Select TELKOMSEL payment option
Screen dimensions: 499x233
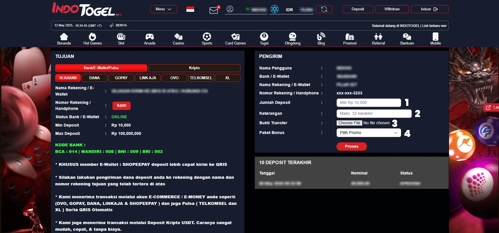[201, 78]
